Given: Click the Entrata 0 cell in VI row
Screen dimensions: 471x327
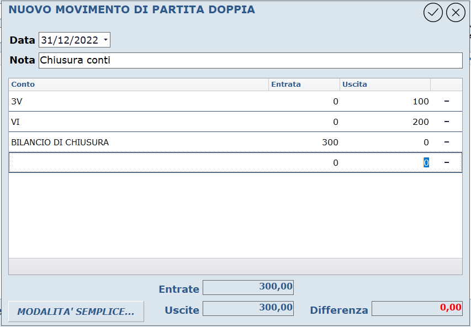Looking at the screenshot, I should click(304, 122).
